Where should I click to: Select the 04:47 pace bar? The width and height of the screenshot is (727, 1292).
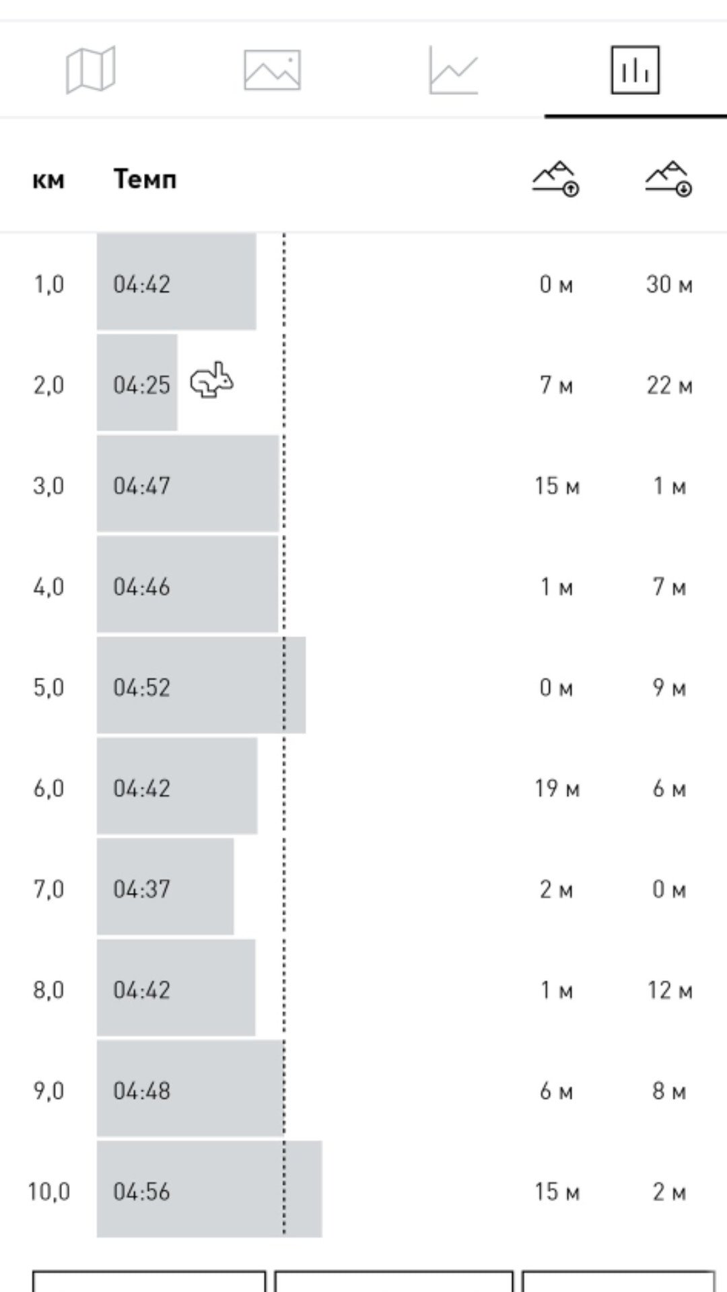188,483
